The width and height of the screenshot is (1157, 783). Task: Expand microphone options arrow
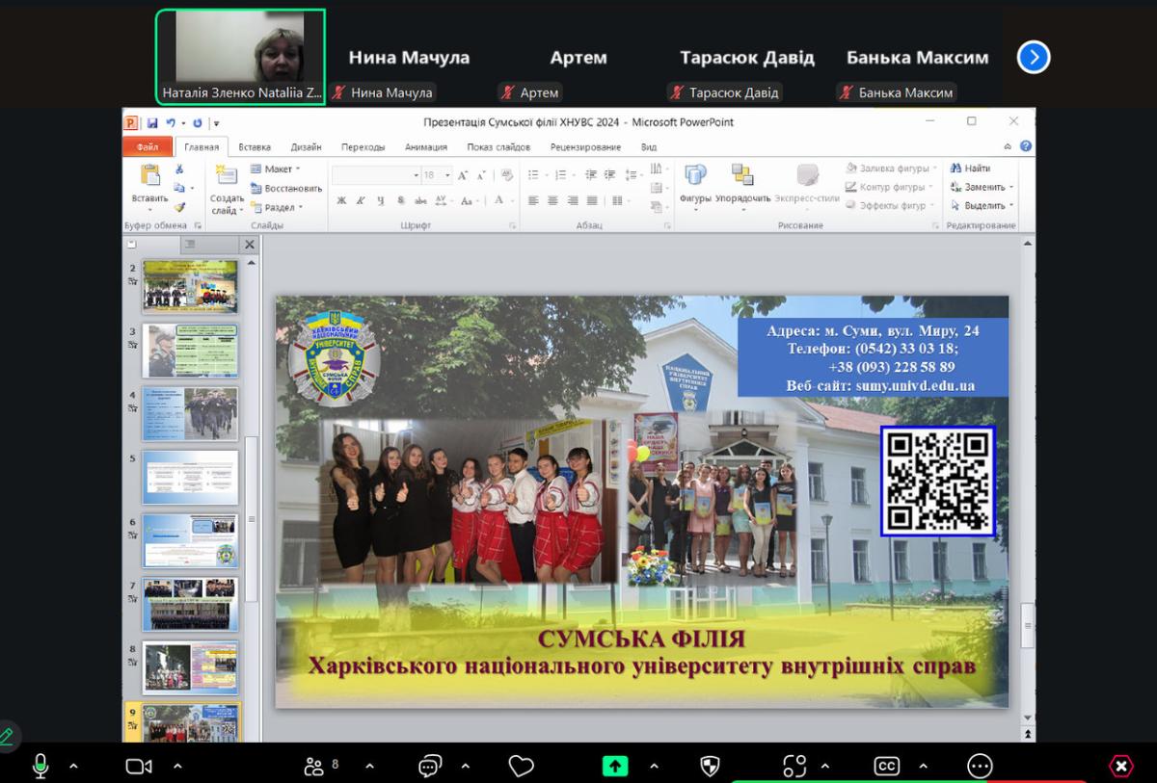(x=74, y=767)
